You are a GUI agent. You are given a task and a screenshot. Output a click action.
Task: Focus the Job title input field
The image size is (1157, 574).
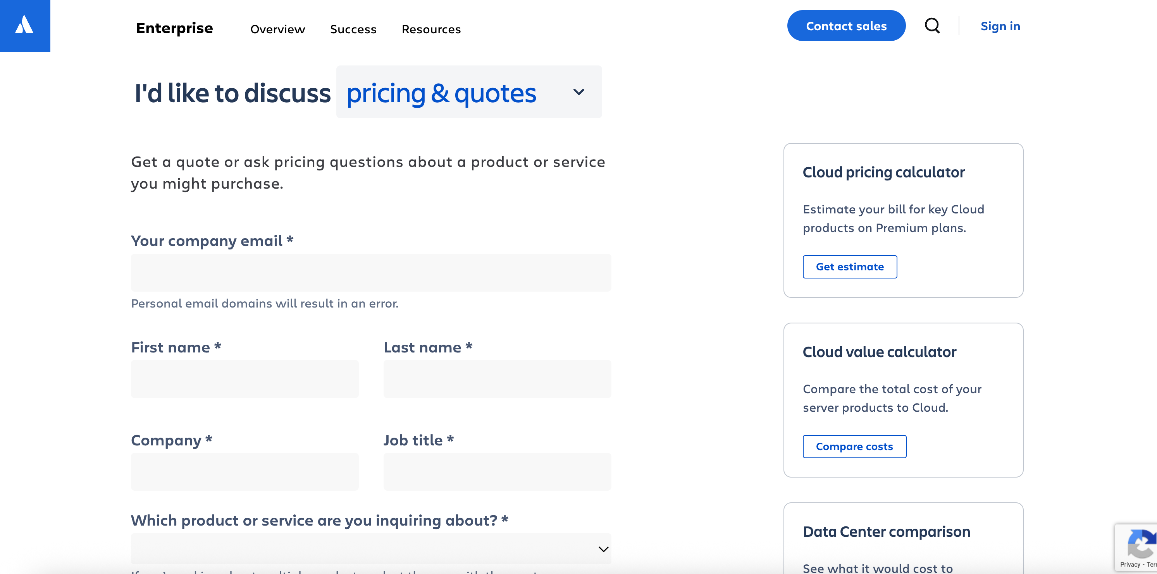tap(497, 471)
